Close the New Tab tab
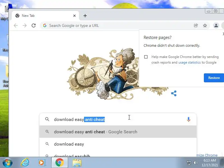Viewport: 224px width, 168px height. [x=74, y=16]
